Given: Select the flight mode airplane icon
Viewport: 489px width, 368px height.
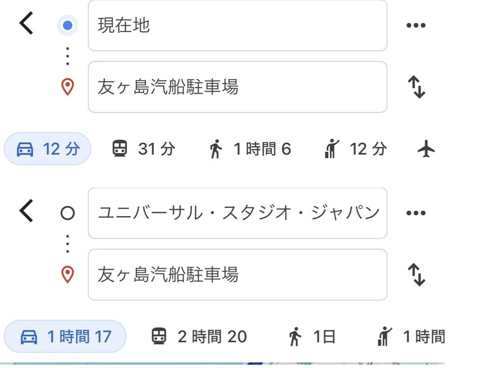Looking at the screenshot, I should pos(426,149).
